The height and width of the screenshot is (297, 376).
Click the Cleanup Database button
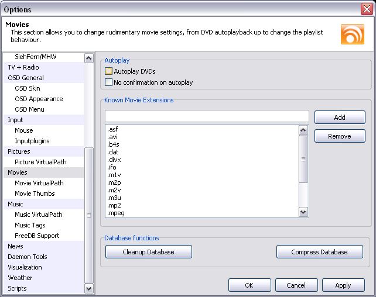point(149,252)
